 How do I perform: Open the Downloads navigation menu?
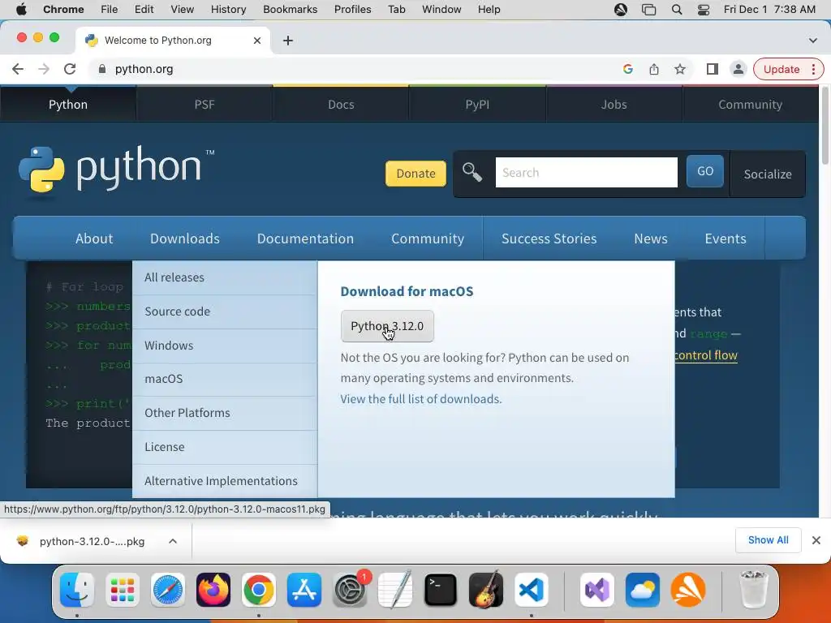click(185, 238)
